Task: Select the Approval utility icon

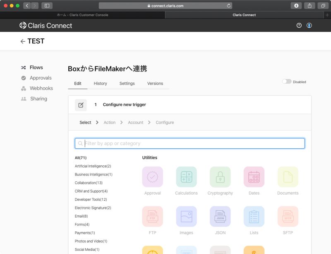Action: (x=152, y=177)
